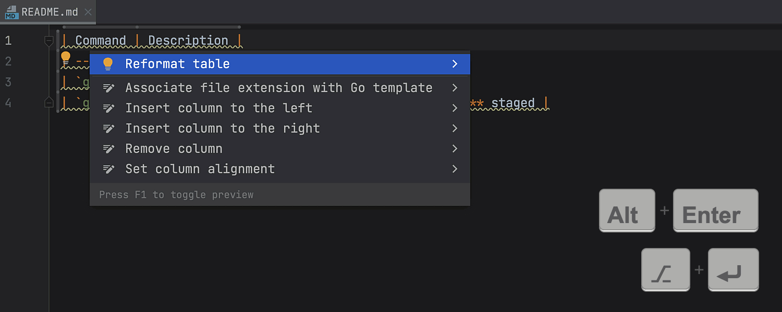Click pencil icon next to Associate file extension
The height and width of the screenshot is (312, 782).
point(108,88)
